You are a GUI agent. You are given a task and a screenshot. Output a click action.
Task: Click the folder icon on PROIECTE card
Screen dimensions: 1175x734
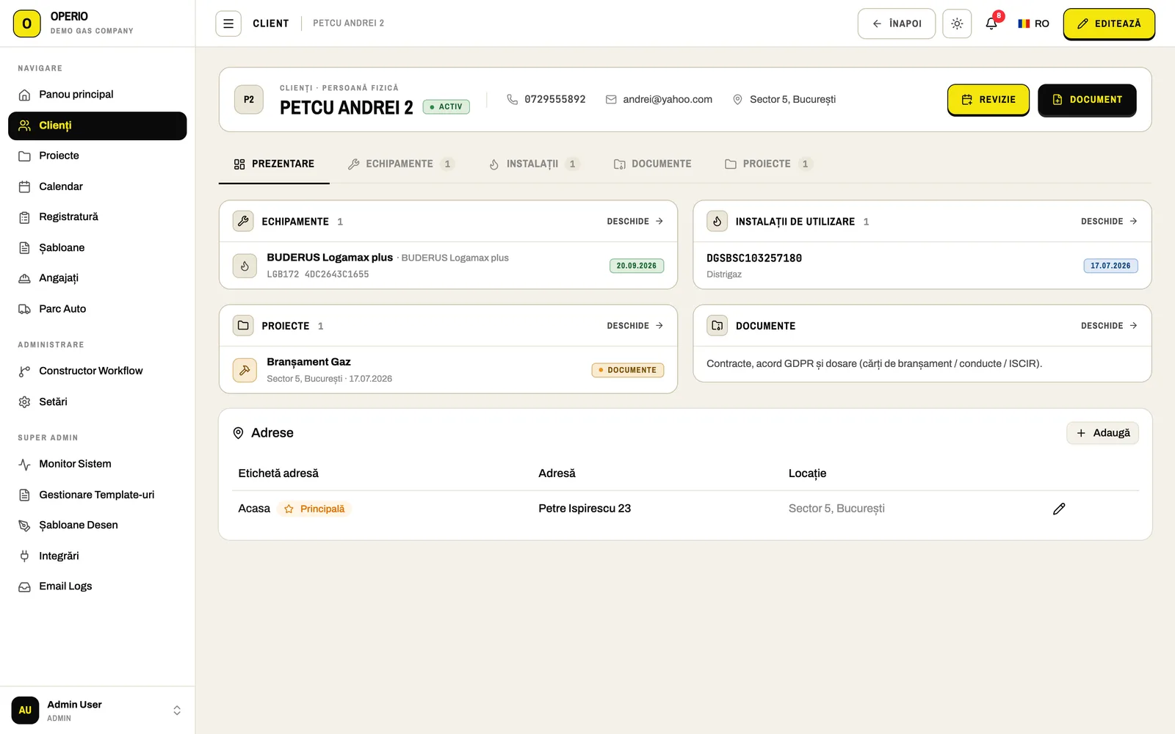[243, 325]
